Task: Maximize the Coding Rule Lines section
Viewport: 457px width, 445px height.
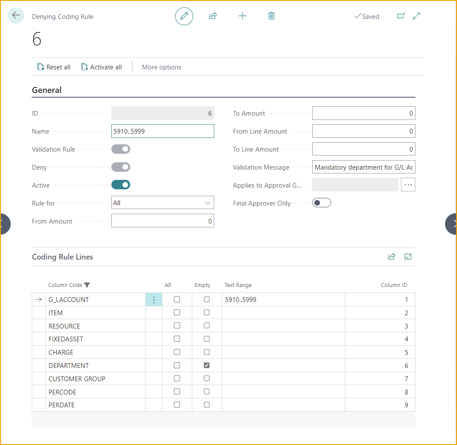Action: coord(408,257)
